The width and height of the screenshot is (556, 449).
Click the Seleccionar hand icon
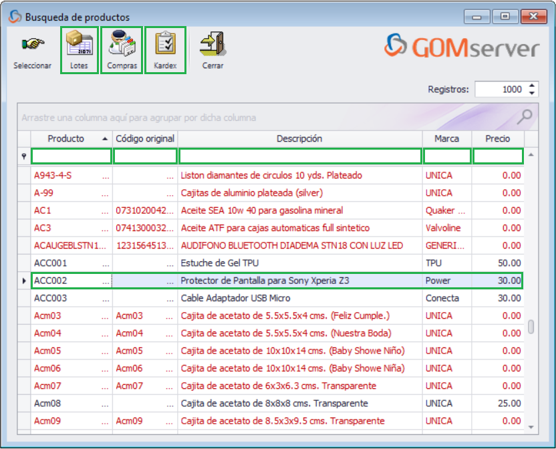point(31,44)
